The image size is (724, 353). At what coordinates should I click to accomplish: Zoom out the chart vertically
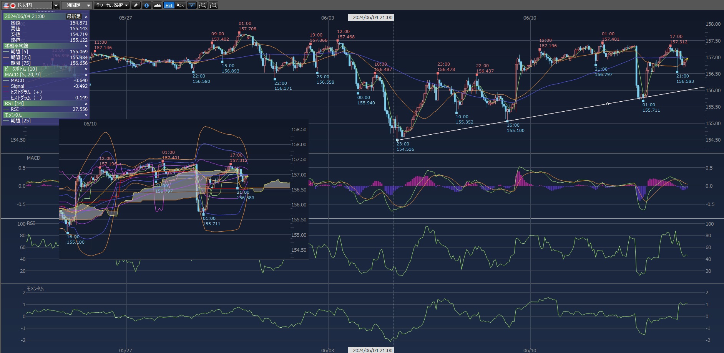[203, 5]
